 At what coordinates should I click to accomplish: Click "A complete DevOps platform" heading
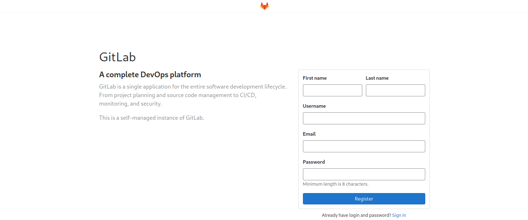click(150, 75)
